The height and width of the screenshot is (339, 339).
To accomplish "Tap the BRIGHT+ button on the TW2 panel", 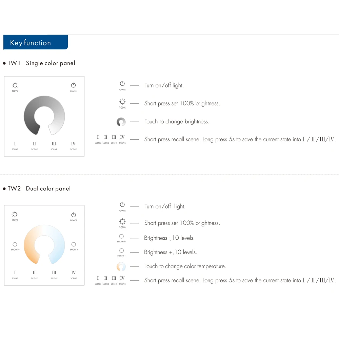I will tap(74, 244).
